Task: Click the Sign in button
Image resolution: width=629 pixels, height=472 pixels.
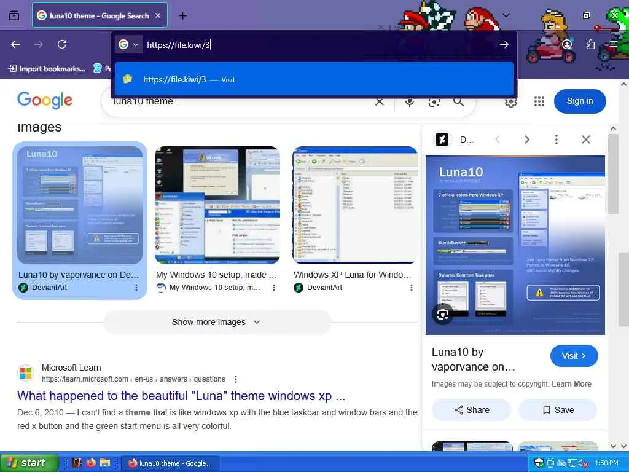Action: click(580, 101)
